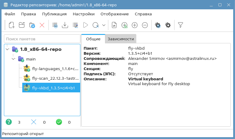The image size is (235, 139).
Task: Click the sign document toolbar icon
Action: click(114, 25)
